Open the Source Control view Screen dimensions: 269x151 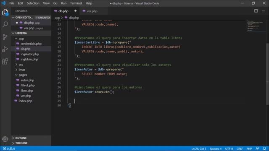(5, 37)
